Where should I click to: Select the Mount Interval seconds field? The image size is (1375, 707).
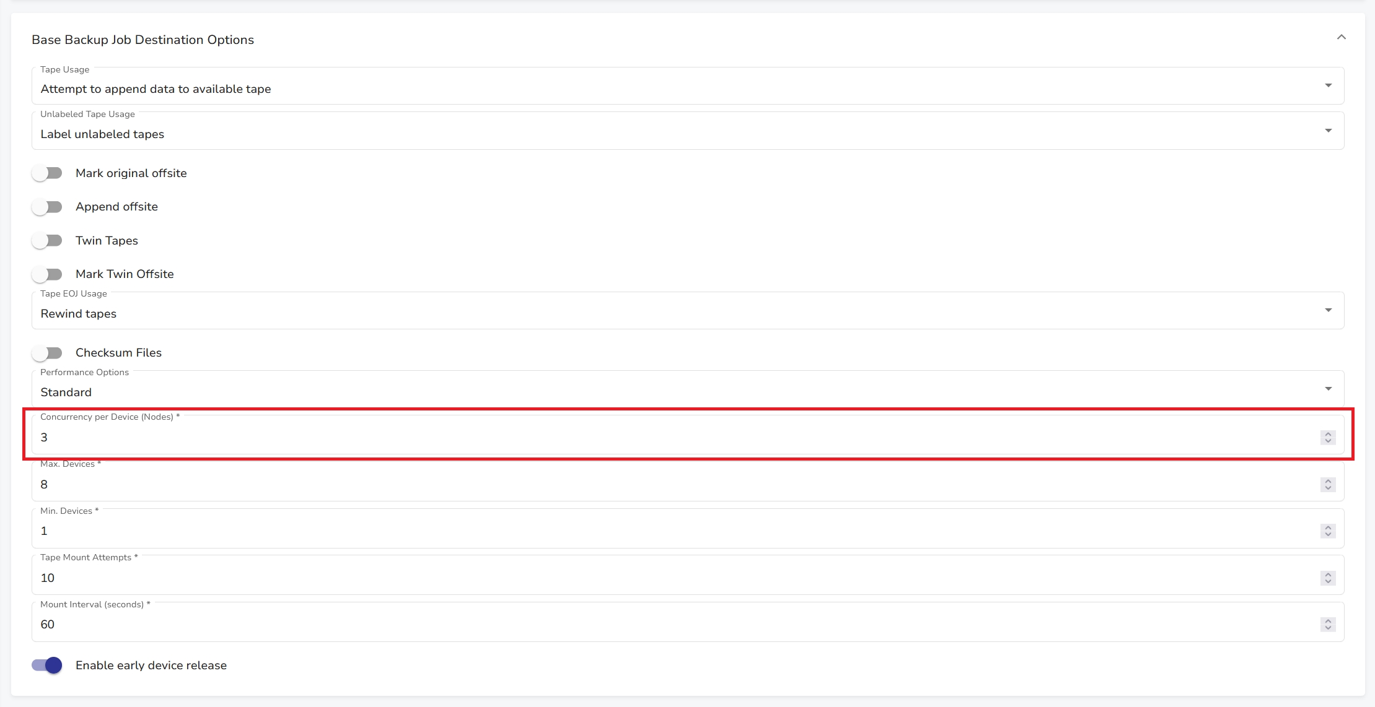tap(620, 624)
